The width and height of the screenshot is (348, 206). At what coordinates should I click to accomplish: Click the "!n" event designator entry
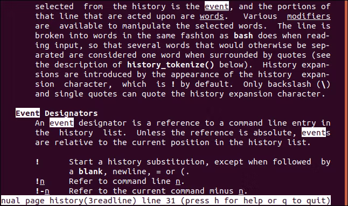pos(40,181)
